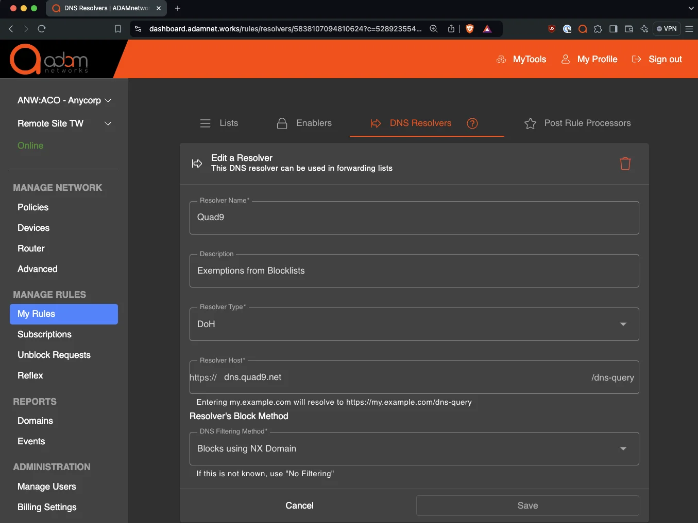Click the Brave Rewards triangle icon
The image size is (698, 523).
(487, 29)
